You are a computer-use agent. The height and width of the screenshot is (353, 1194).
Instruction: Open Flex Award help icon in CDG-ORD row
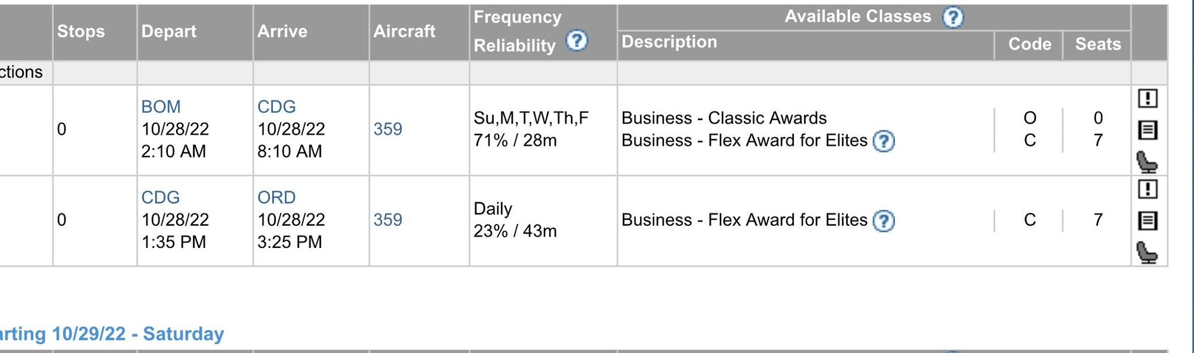884,221
